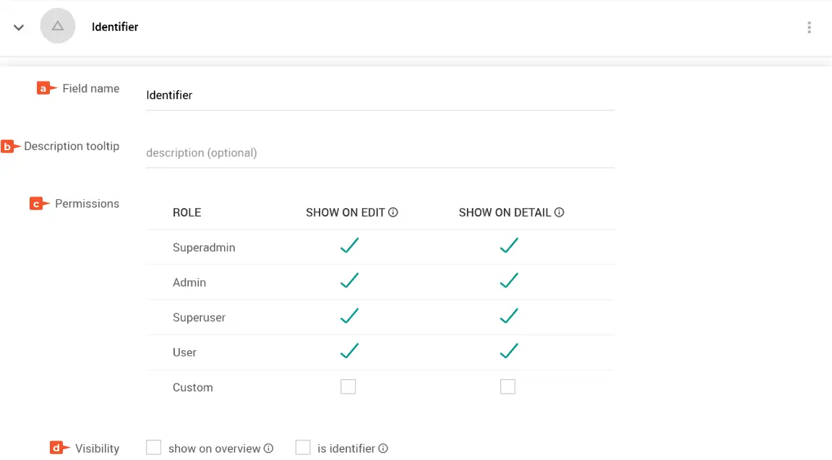The image size is (832, 460).
Task: Check the 'is identifier' checkbox
Action: (x=303, y=448)
